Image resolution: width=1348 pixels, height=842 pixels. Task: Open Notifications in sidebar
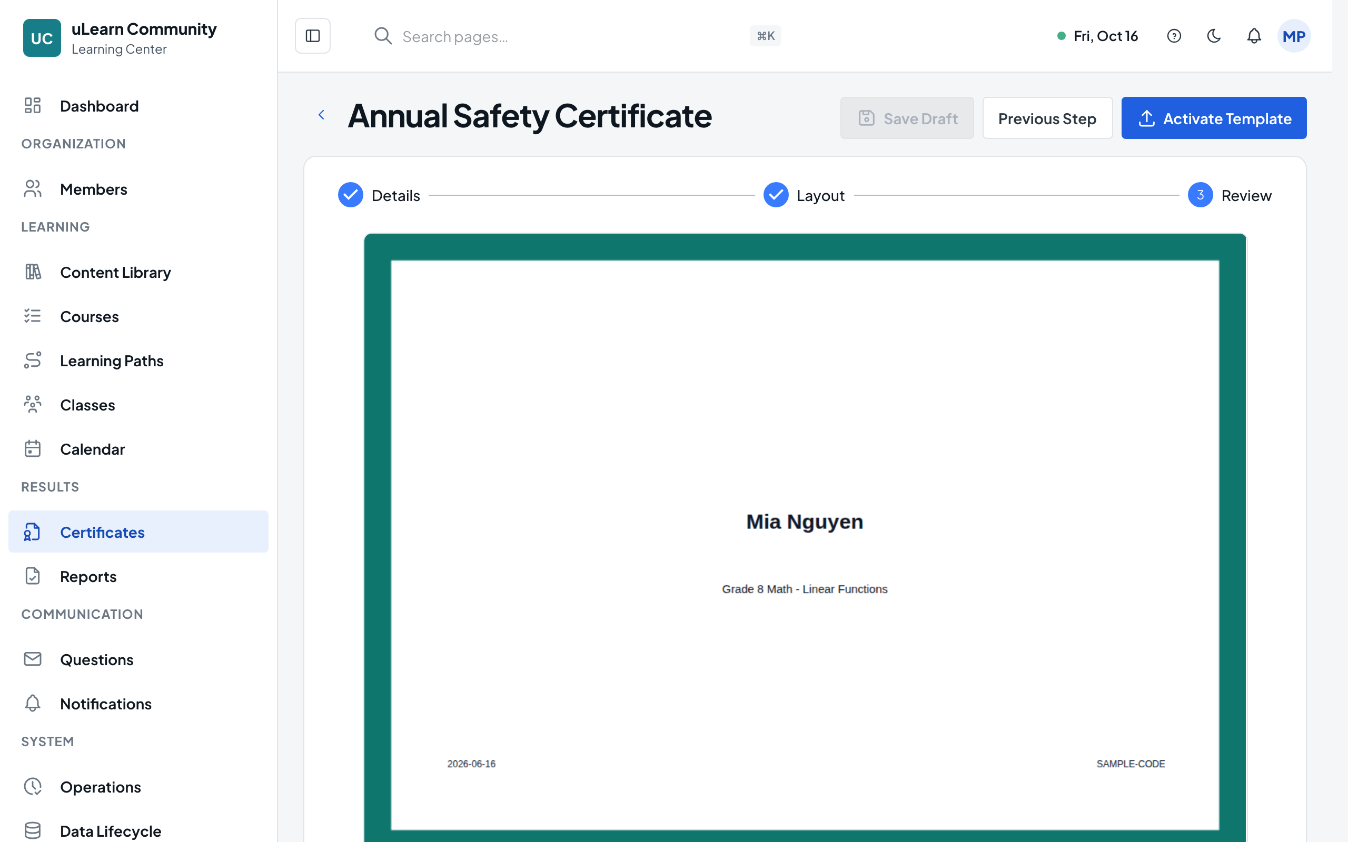pos(138,704)
